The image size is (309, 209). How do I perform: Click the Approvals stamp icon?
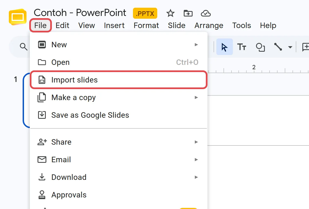[x=42, y=195]
